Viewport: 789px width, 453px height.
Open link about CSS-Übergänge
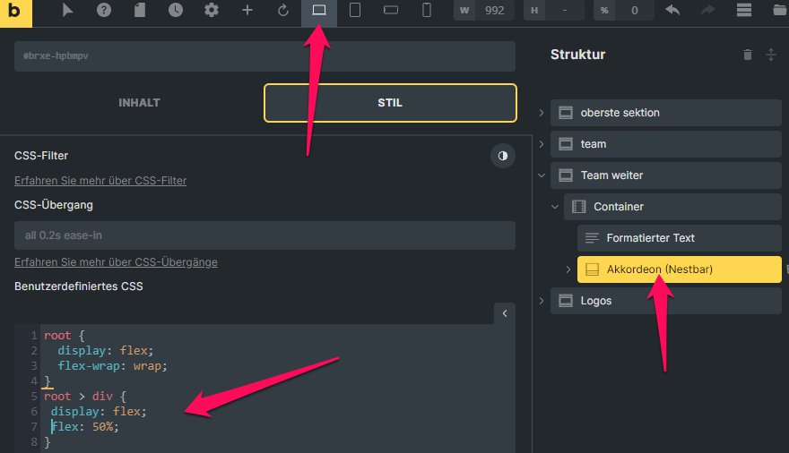tap(116, 262)
